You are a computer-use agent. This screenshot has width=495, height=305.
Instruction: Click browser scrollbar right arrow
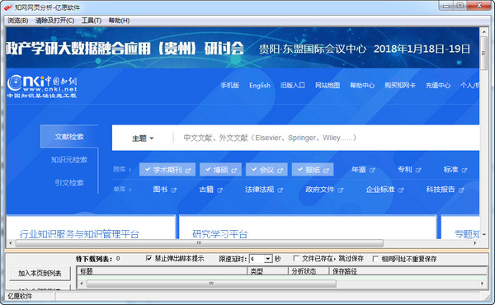[x=475, y=243]
